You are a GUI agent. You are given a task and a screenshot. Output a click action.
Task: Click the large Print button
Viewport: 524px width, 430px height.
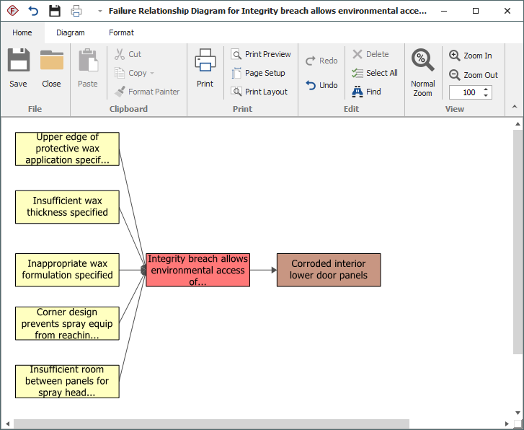point(205,68)
